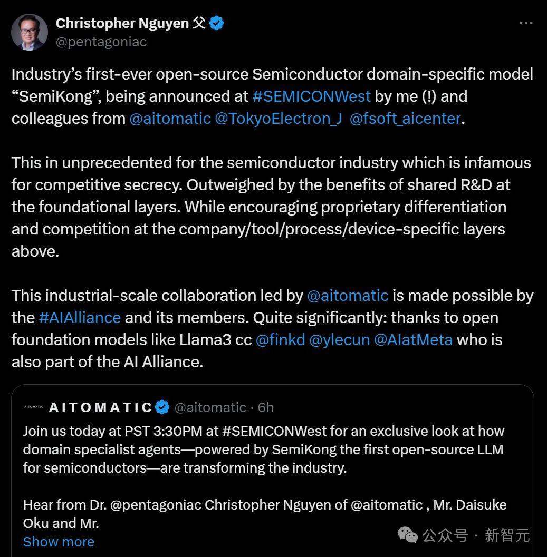Viewport: 547px width, 557px height.
Task: Click the AITOMATIC name in quoted tweet
Action: [x=100, y=407]
